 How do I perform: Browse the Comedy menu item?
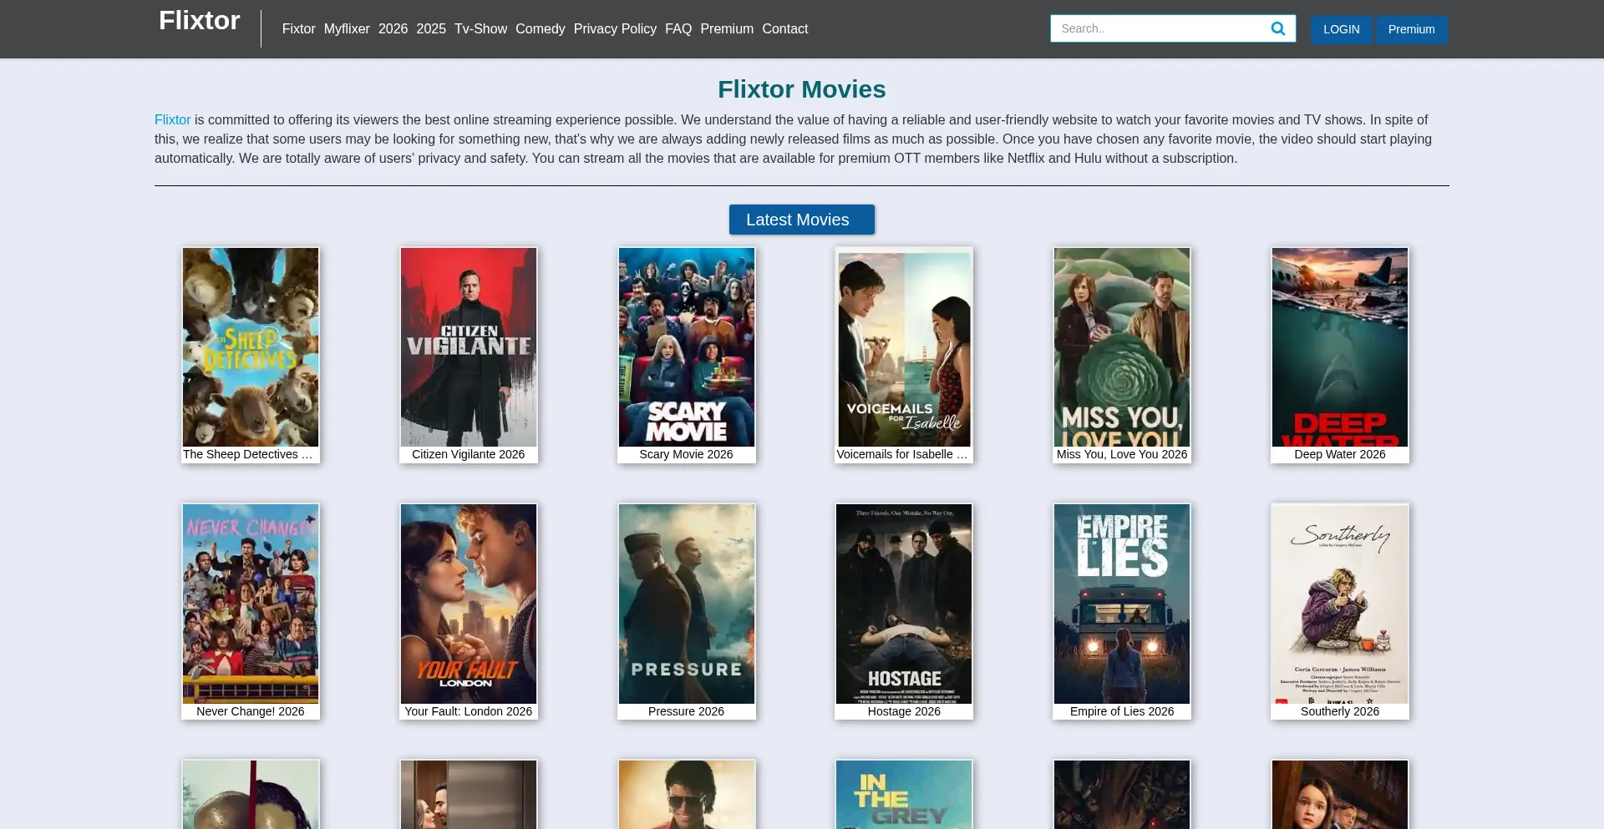(x=541, y=28)
